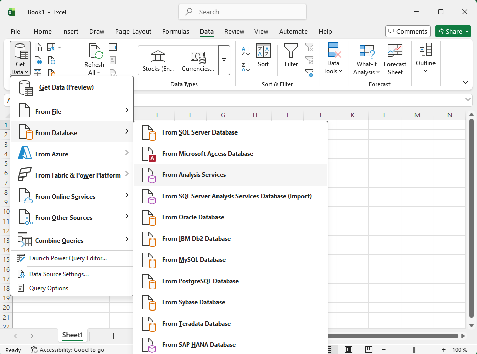Click the Advanced filter icon
Image resolution: width=477 pixels, height=354 pixels.
(x=309, y=73)
